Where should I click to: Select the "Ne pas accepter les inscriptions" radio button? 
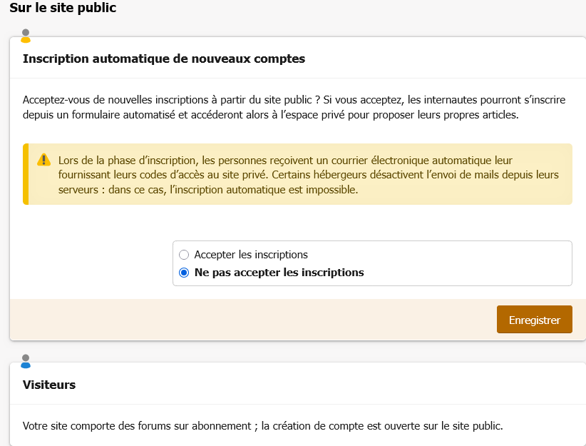(184, 273)
